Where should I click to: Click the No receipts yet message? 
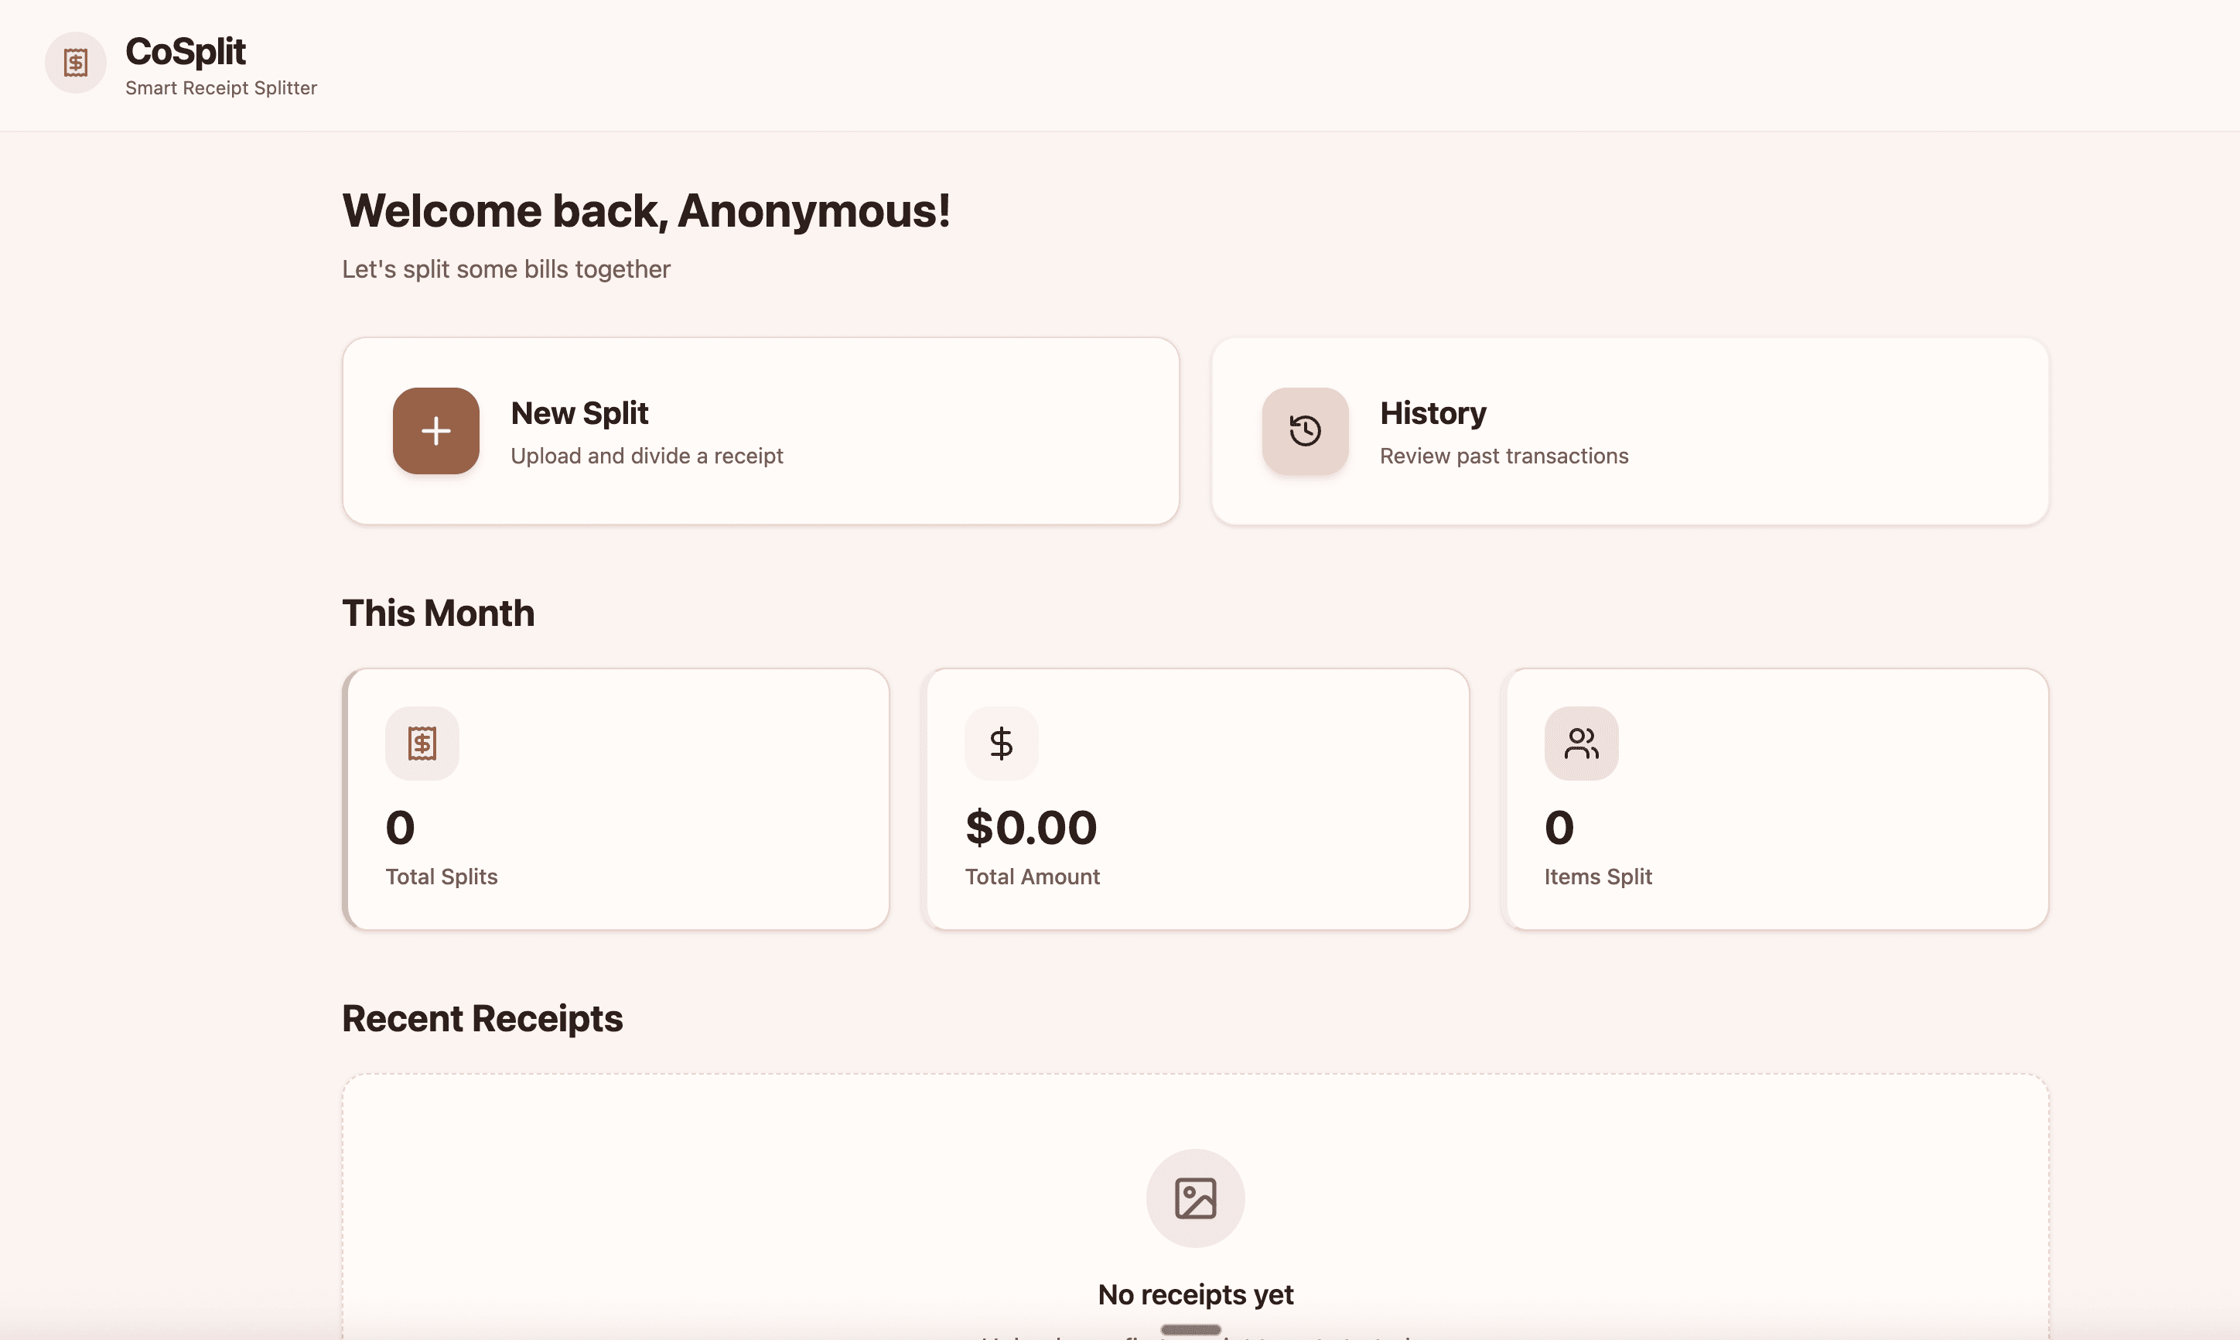pos(1195,1294)
